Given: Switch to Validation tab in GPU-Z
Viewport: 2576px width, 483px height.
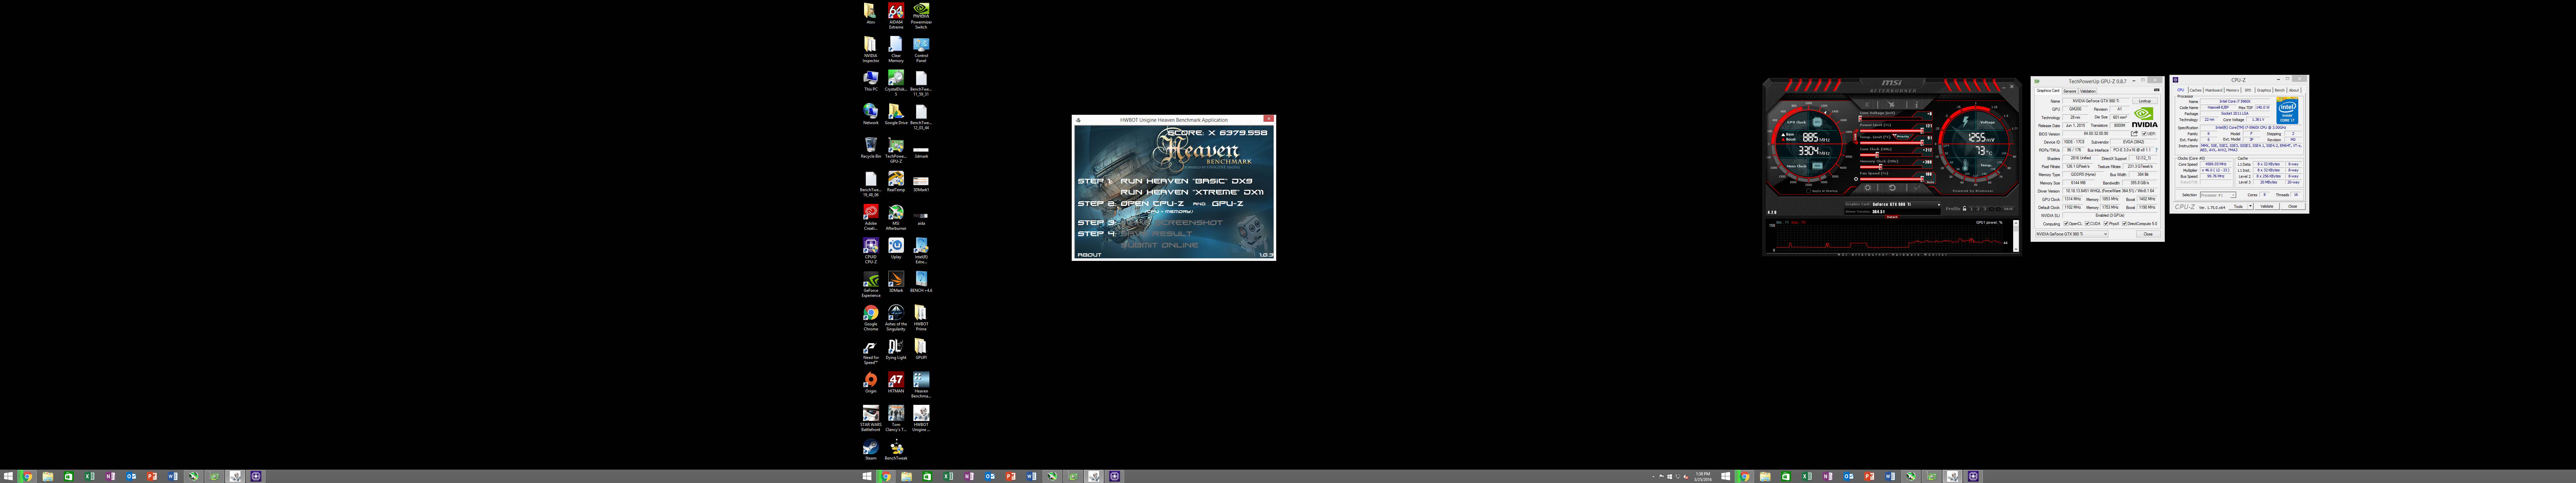Looking at the screenshot, I should (x=2088, y=91).
